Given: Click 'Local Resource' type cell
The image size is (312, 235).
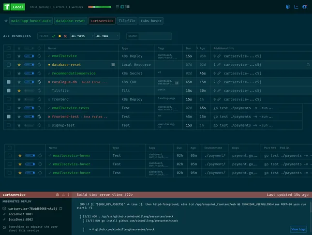Looking at the screenshot, I should [136, 65].
